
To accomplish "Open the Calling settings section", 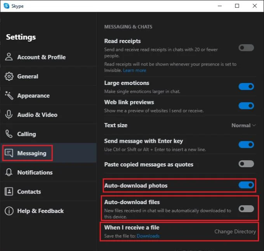I will [49, 134].
